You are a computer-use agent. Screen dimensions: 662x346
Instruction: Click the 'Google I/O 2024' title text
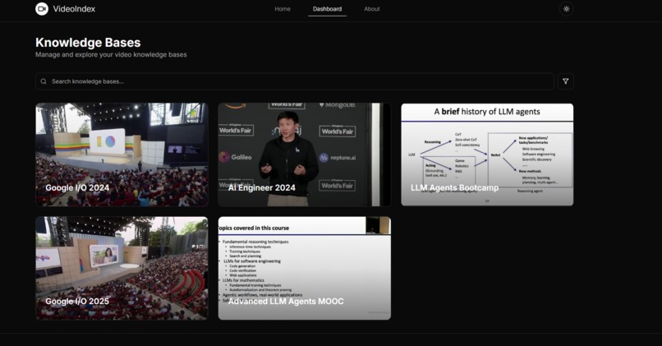pyautogui.click(x=77, y=188)
